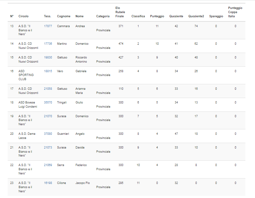Click the Categoria column header
This screenshot has width=255, height=198.
click(x=103, y=16)
